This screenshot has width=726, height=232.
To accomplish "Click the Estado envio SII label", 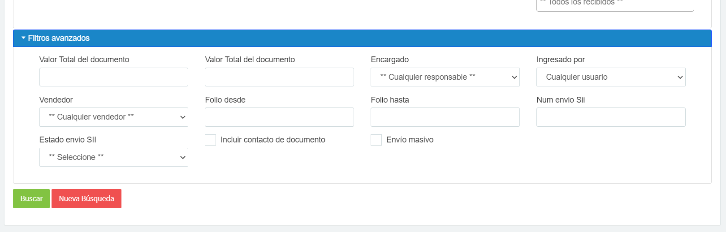I will (68, 140).
